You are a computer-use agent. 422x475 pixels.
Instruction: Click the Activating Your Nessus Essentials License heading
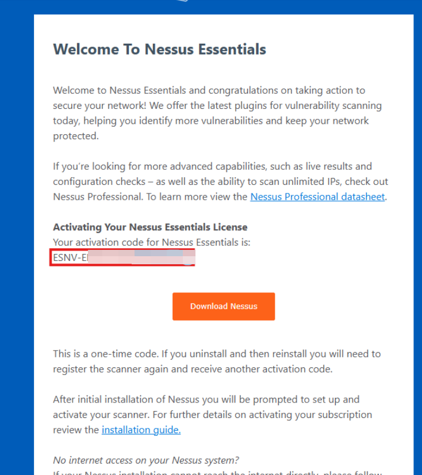(150, 227)
